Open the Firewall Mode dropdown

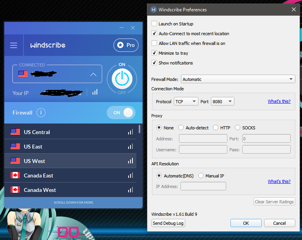(x=238, y=79)
